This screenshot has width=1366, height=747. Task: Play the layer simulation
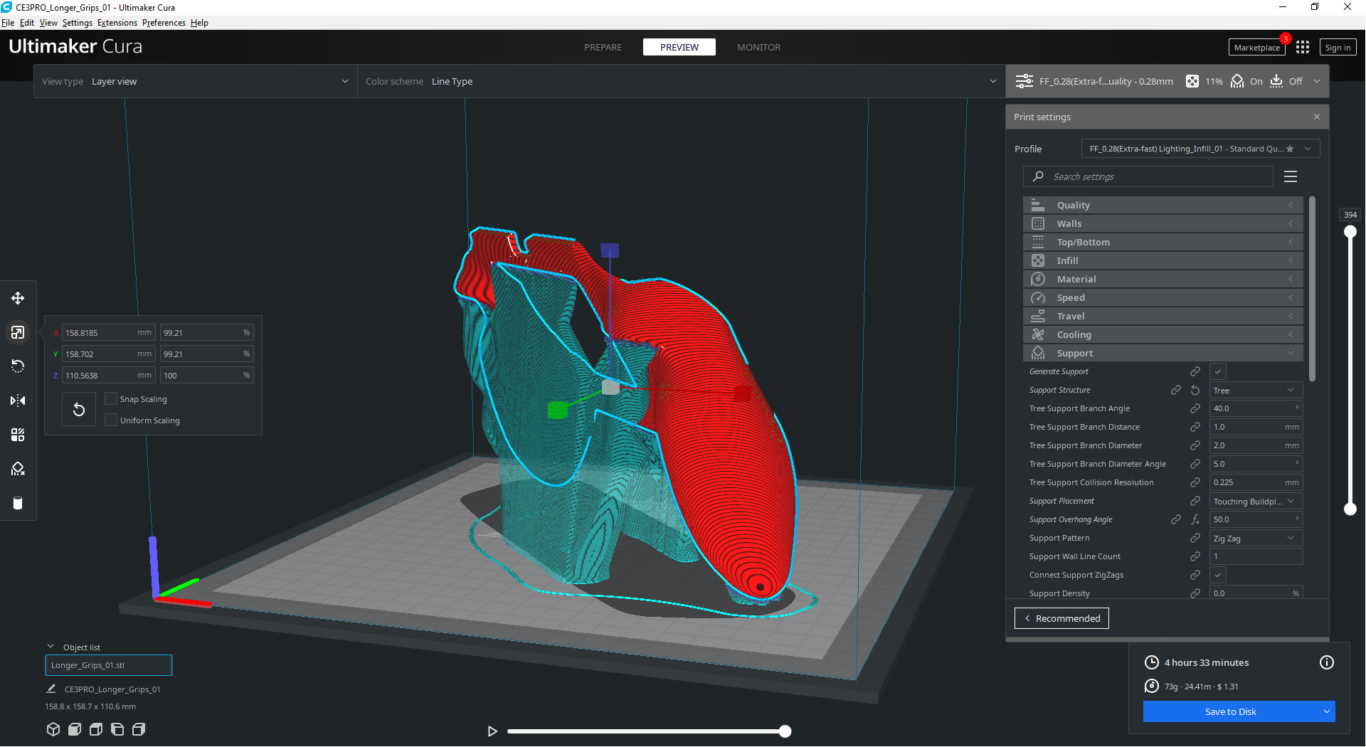click(492, 731)
